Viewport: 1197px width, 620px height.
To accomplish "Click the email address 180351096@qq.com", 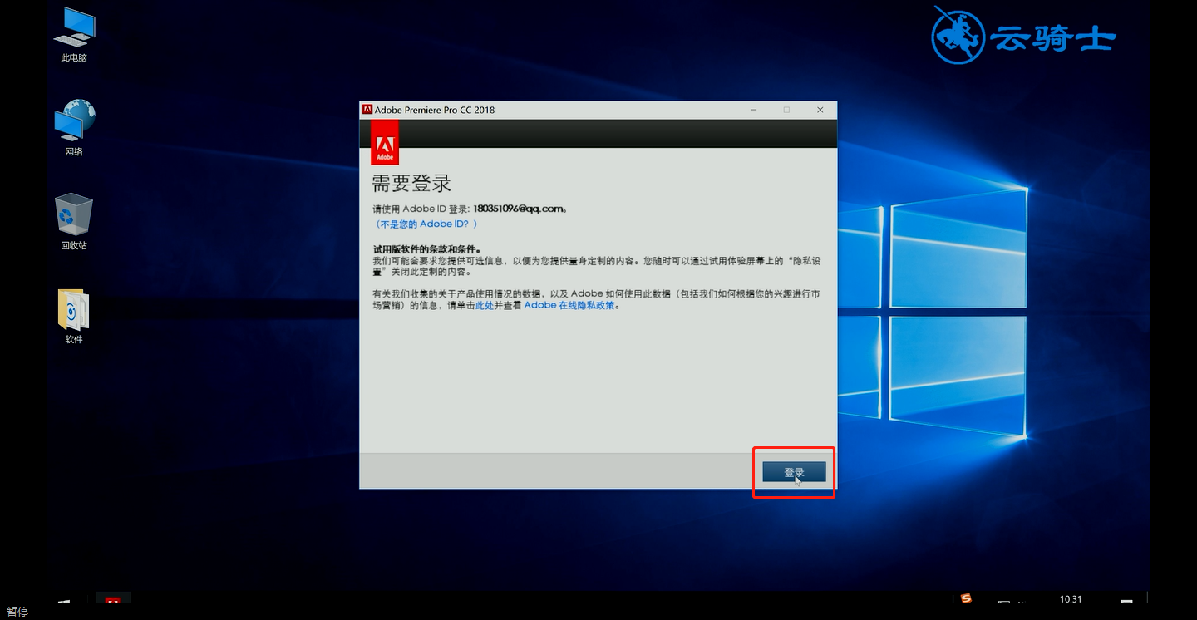I will click(519, 209).
